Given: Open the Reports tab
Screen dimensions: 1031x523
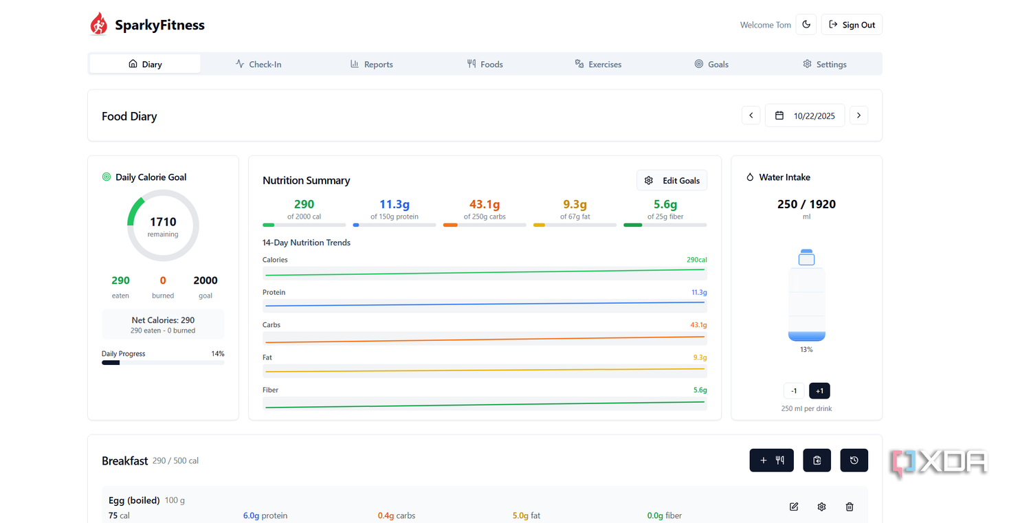Looking at the screenshot, I should pyautogui.click(x=372, y=64).
